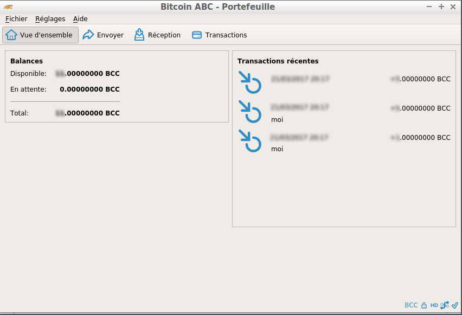This screenshot has width=462, height=315.
Task: Click the BCC unit selector in status bar
Action: tap(411, 305)
